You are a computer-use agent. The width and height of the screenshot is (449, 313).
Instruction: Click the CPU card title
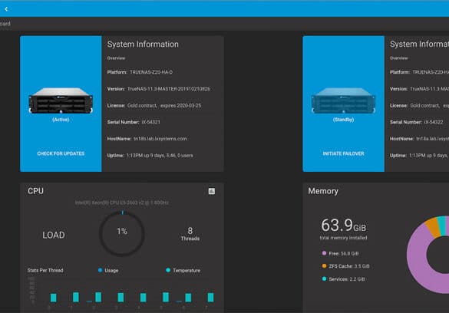coord(35,191)
